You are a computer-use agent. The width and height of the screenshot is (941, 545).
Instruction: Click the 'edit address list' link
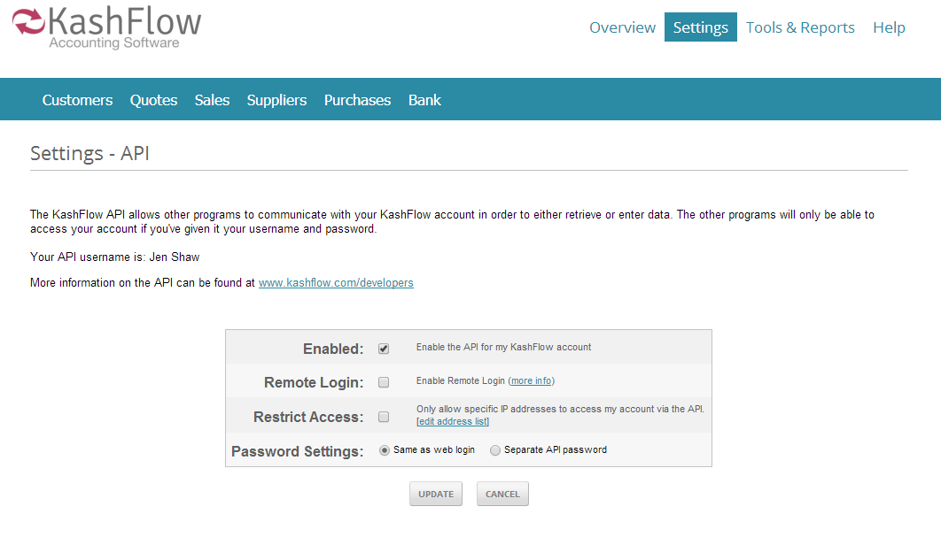point(453,421)
